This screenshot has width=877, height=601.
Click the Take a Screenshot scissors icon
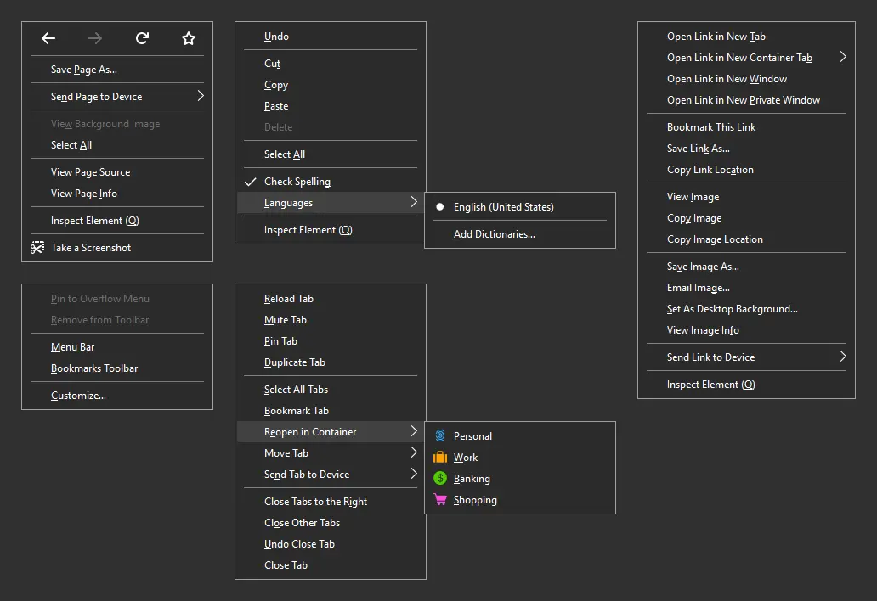click(x=37, y=247)
